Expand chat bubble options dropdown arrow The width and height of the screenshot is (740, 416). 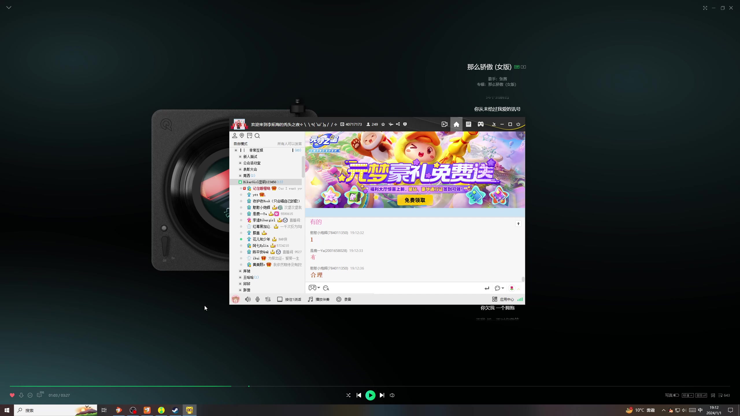(503, 288)
